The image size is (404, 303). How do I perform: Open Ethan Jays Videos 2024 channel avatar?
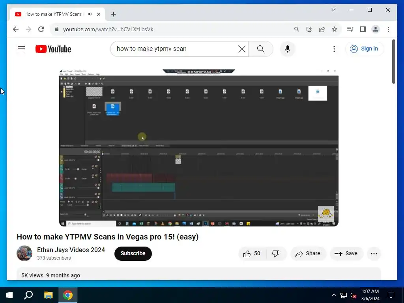24,253
